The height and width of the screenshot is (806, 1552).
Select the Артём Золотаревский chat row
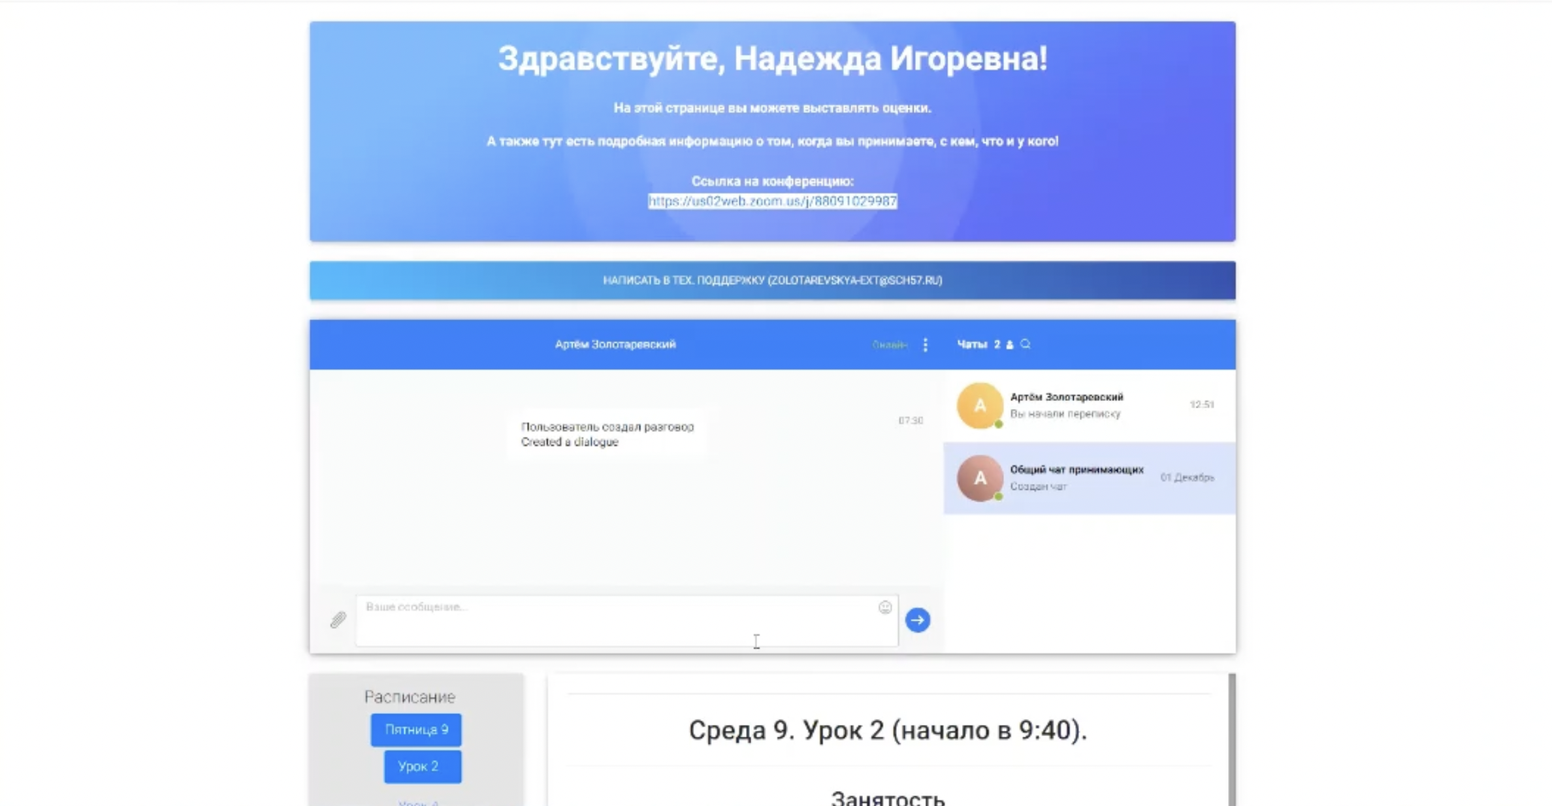(1090, 406)
